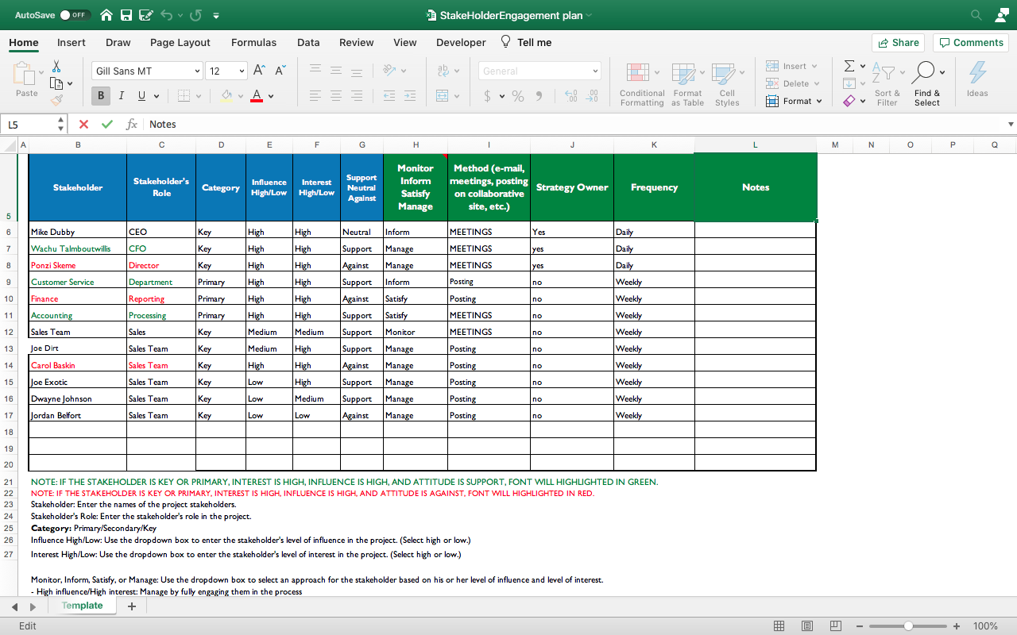Toggle bold formatting off
Viewport: 1017px width, 635px height.
(100, 95)
